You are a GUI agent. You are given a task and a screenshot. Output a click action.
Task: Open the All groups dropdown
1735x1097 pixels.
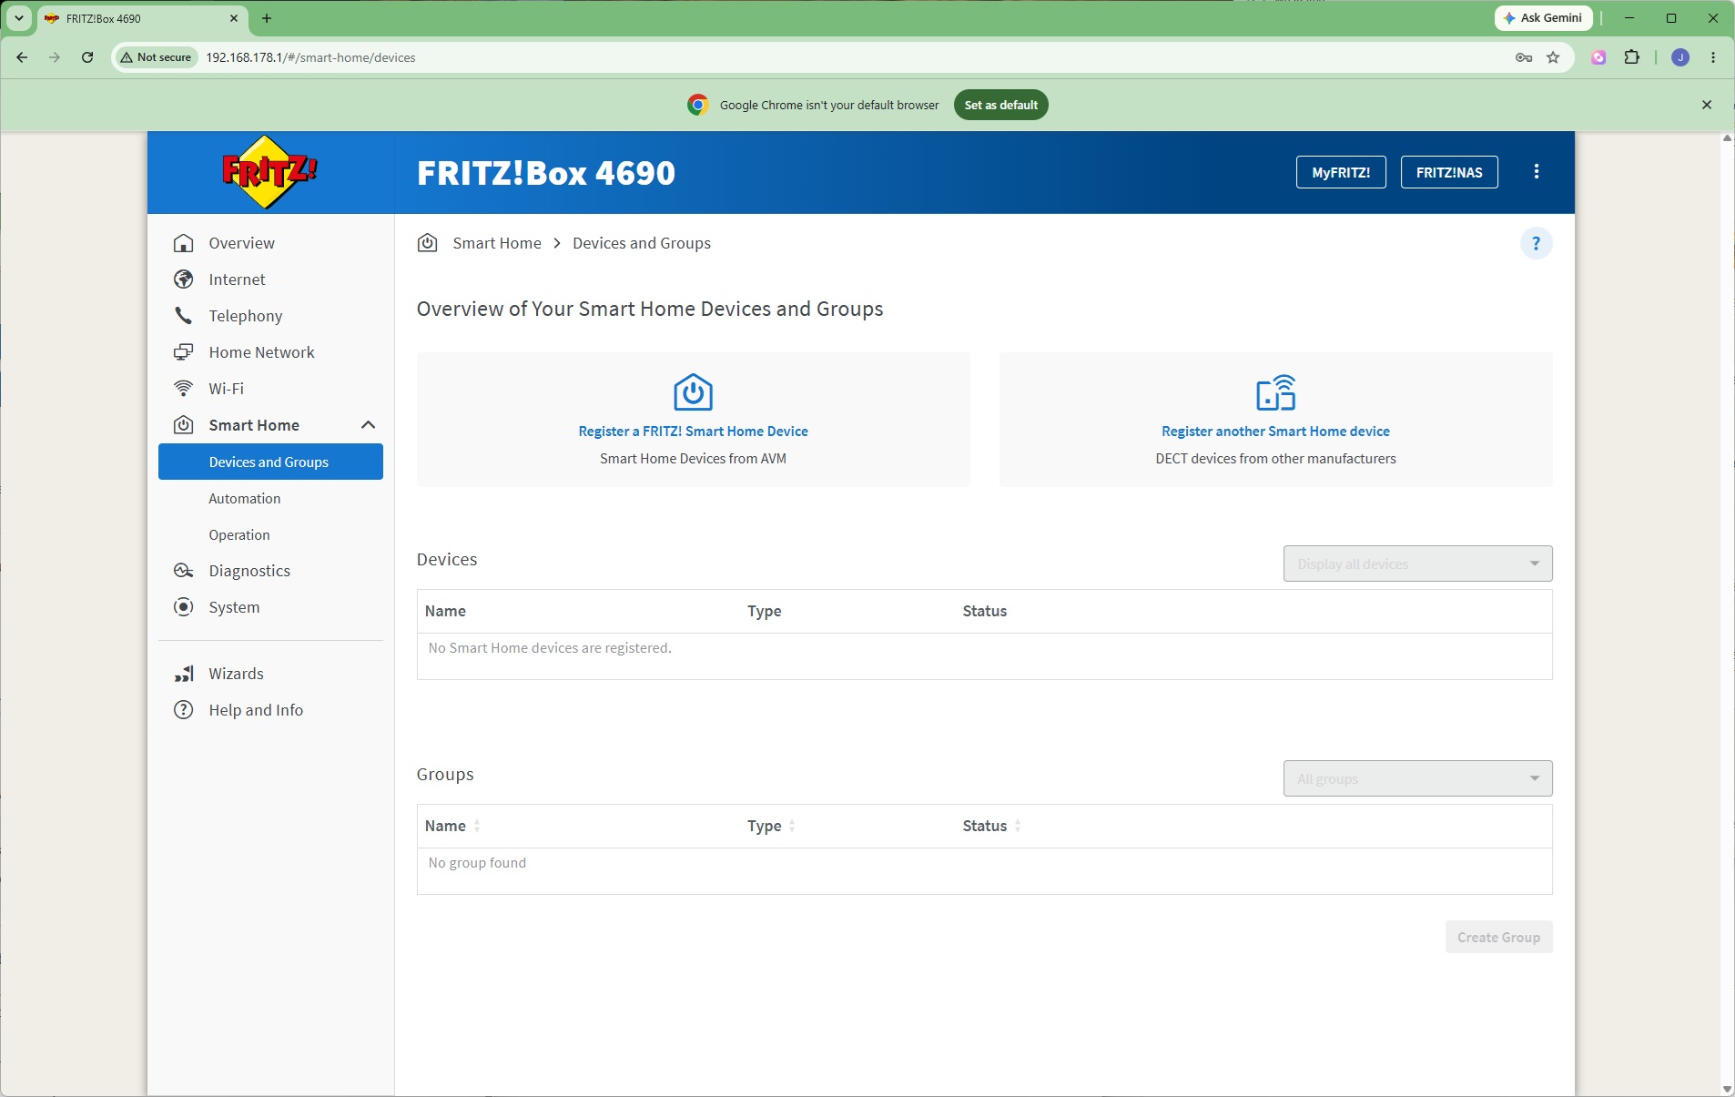pyautogui.click(x=1417, y=778)
